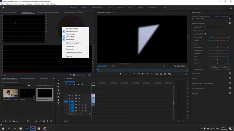Adjust the Экспозиция slider
The image size is (234, 131).
tap(218, 47)
